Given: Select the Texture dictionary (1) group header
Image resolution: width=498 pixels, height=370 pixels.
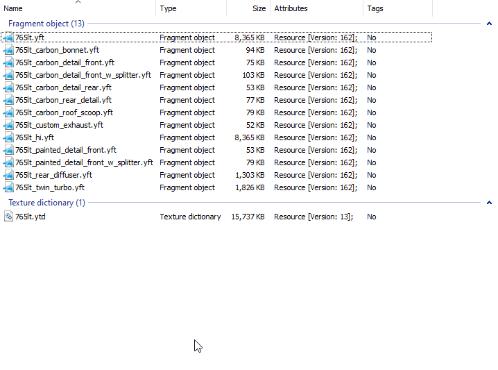Looking at the screenshot, I should tap(46, 203).
